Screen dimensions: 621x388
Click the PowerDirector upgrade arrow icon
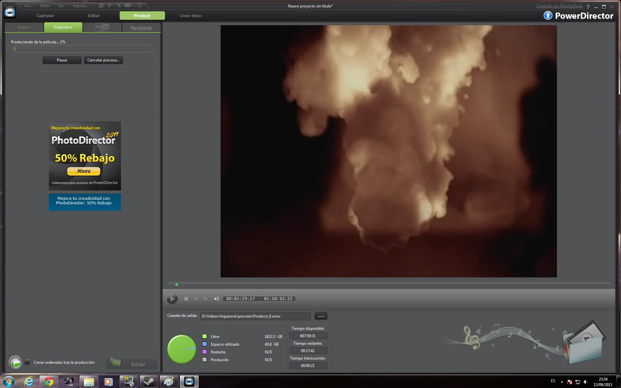click(x=548, y=16)
